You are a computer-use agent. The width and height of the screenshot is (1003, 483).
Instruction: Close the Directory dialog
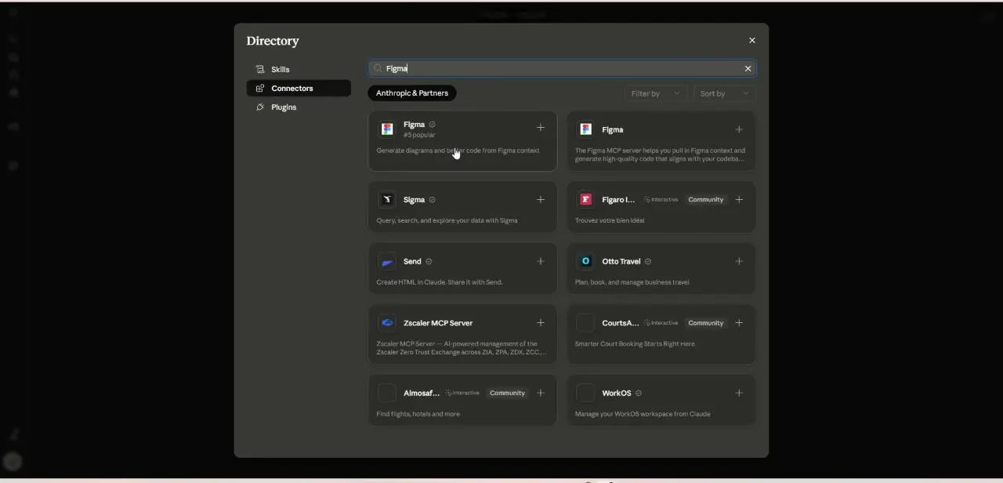point(752,40)
